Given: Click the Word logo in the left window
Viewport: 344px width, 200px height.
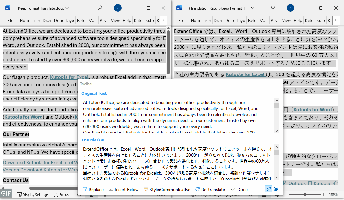Looking at the screenshot, I should tap(8, 8).
